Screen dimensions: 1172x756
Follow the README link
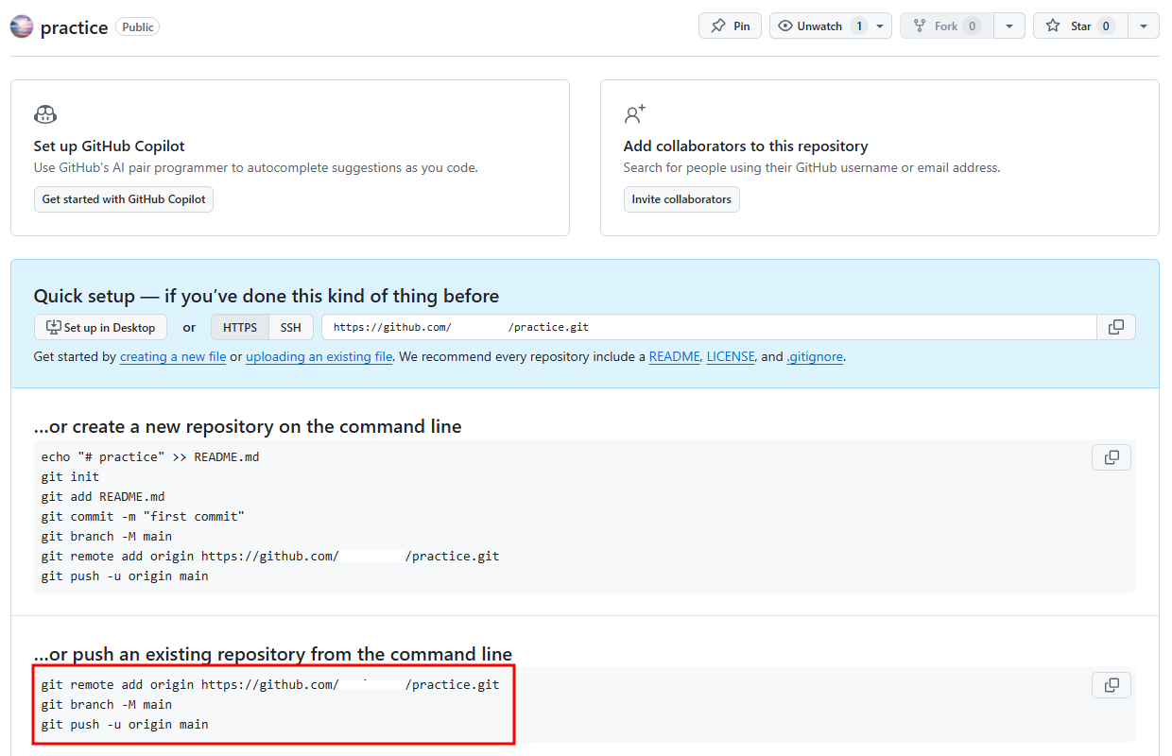674,357
